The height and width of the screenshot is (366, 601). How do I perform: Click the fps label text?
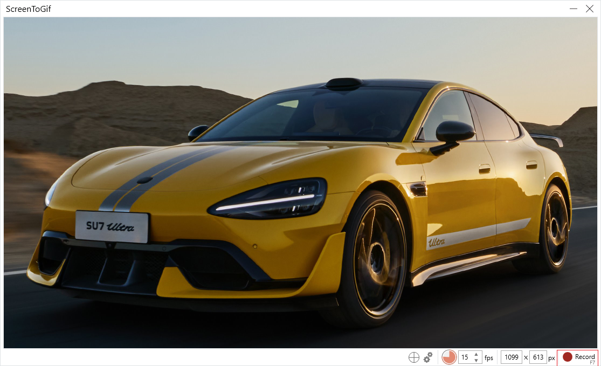tap(489, 358)
